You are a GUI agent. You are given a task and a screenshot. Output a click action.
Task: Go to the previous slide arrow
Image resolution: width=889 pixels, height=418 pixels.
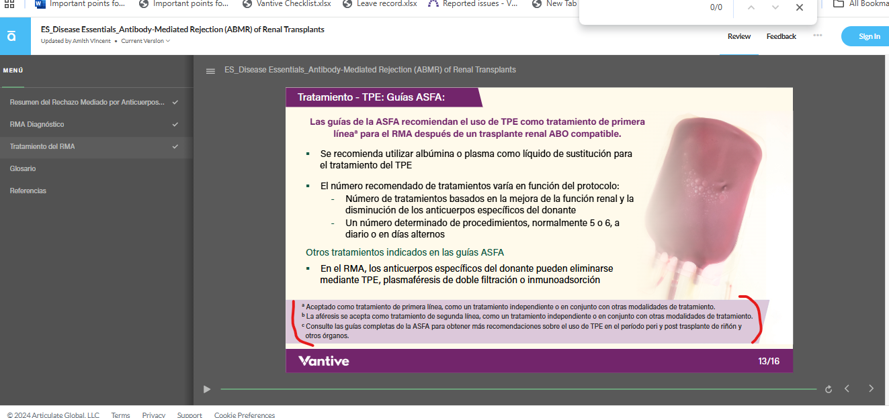(x=847, y=388)
